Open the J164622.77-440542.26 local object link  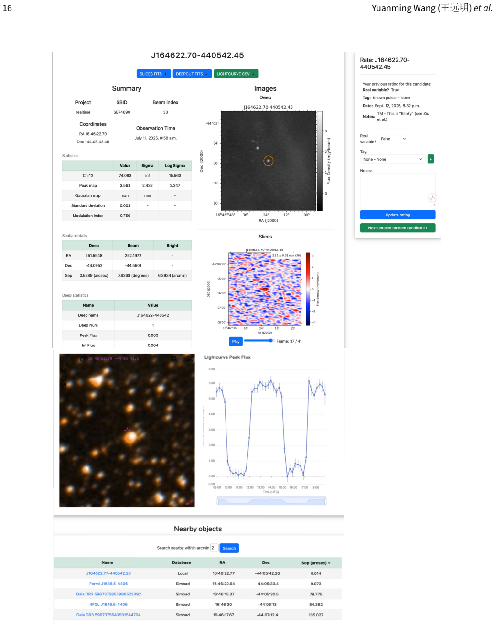(108, 573)
